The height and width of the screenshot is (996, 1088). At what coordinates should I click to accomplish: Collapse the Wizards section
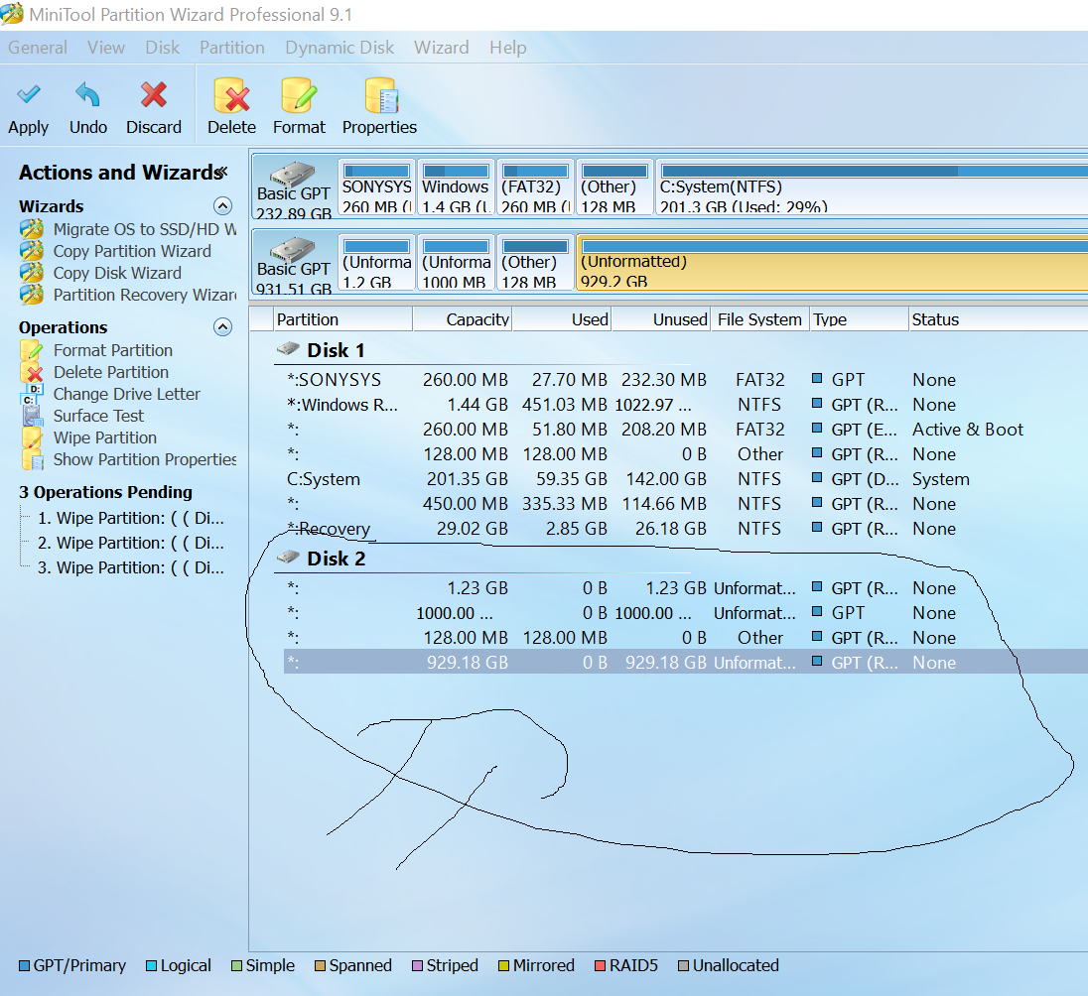[x=222, y=206]
